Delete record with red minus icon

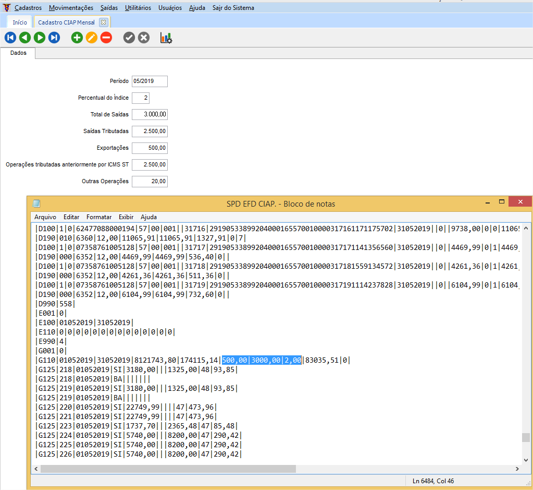(106, 38)
